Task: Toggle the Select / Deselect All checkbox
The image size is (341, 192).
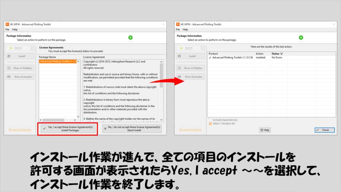Action: tap(210, 124)
